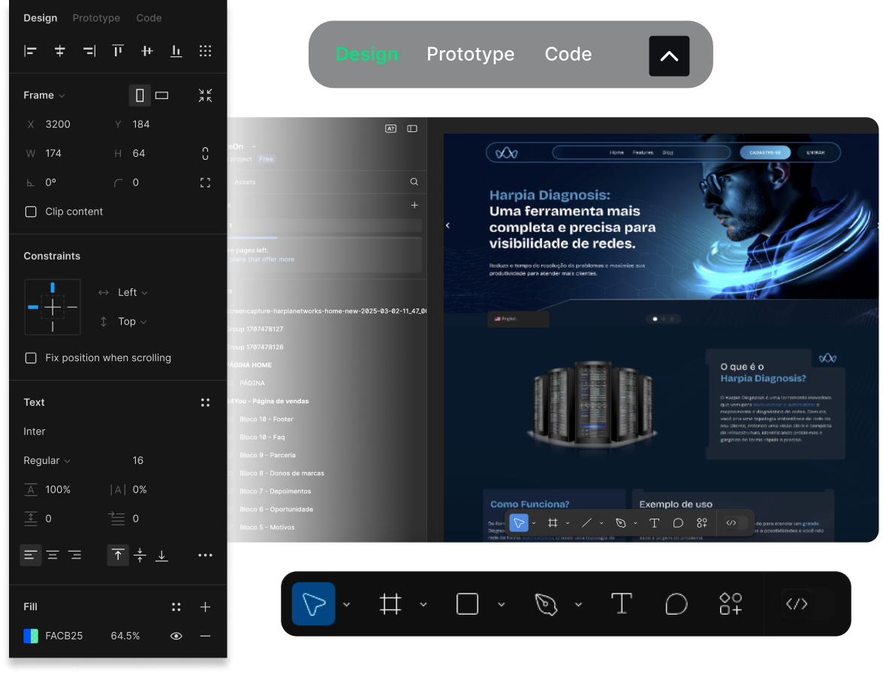The height and width of the screenshot is (674, 883).
Task: Click the FACB25 fill color swatch
Action: click(31, 636)
